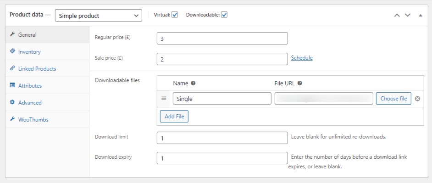Uncheck the Virtual checkbox
Viewport: 432px width, 183px height.
(175, 15)
